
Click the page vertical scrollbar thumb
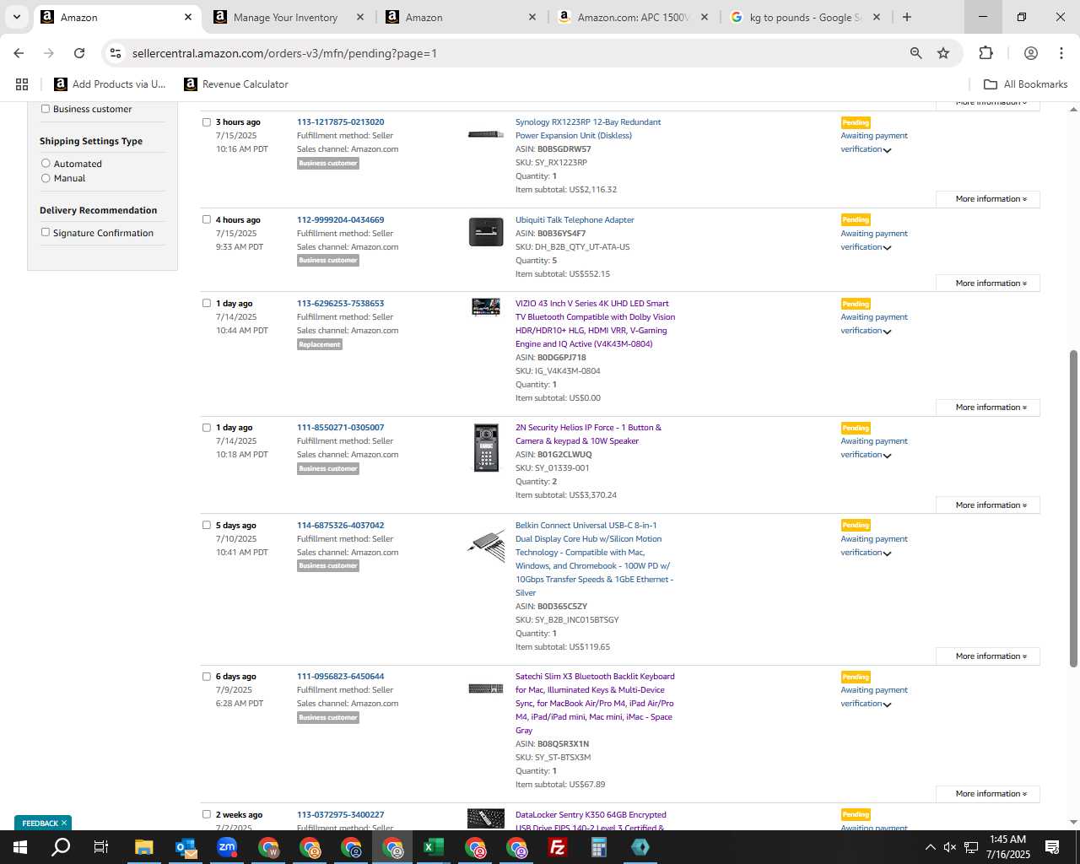(1073, 508)
